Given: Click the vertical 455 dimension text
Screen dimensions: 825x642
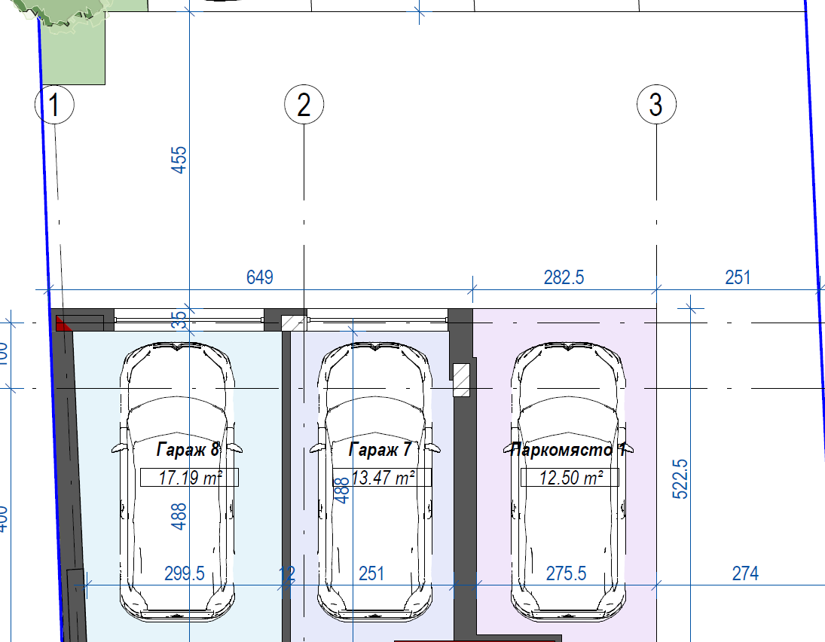Looking at the screenshot, I should point(179,160).
